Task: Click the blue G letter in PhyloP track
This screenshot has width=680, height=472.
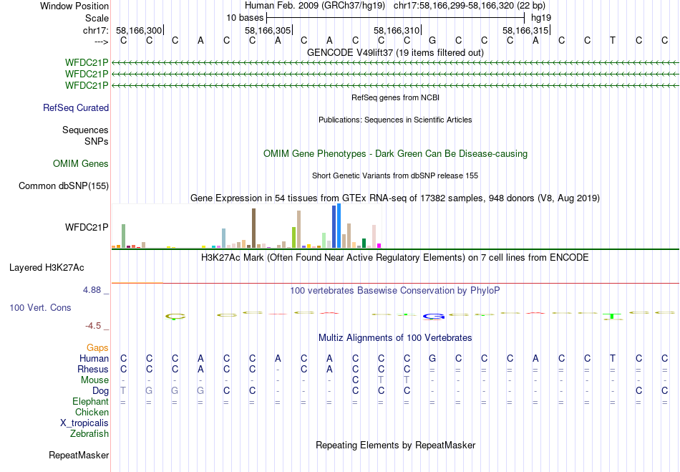Action: click(x=434, y=317)
